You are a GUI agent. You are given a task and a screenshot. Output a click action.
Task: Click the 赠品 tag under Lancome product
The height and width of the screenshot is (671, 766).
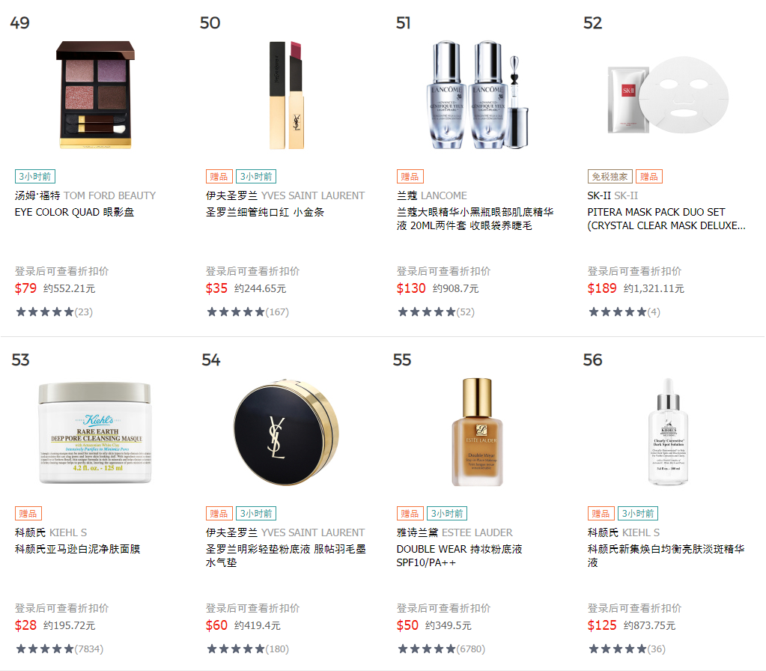[410, 177]
